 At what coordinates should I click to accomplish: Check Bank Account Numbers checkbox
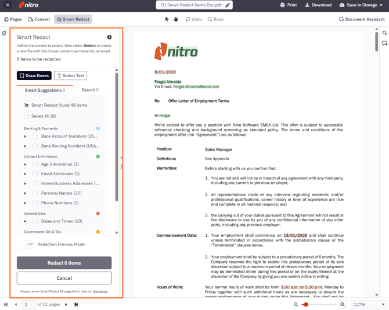[x=35, y=136]
